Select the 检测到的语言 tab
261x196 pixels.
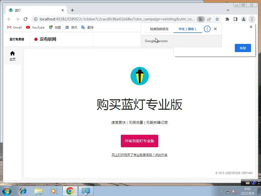pos(159,29)
